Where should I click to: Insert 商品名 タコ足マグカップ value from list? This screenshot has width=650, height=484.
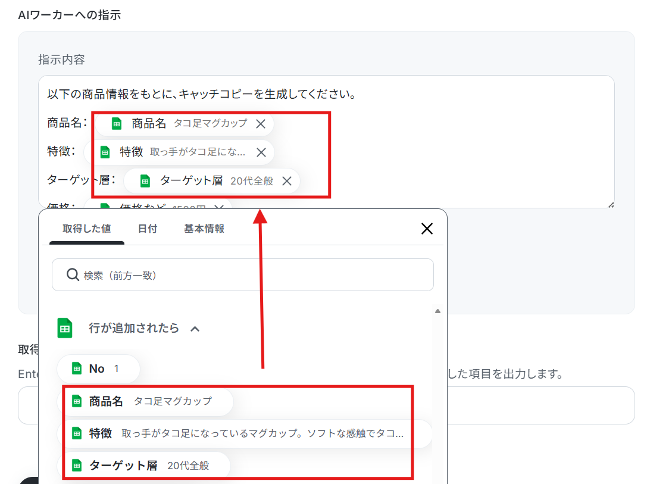click(145, 401)
